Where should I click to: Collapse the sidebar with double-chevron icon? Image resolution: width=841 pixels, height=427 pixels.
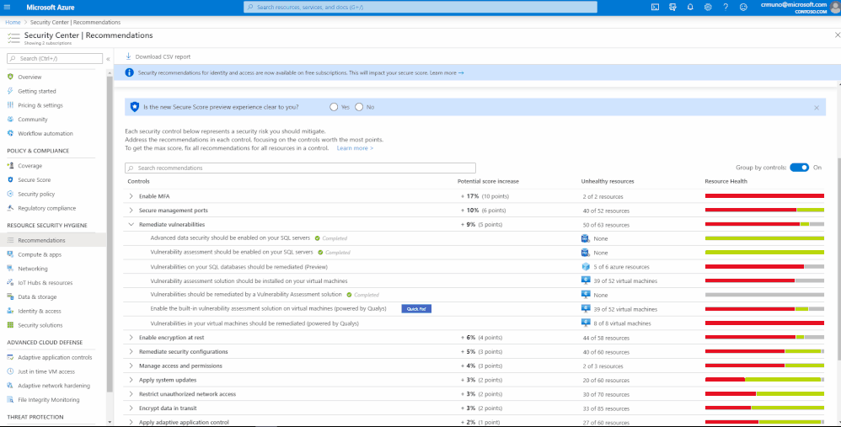coord(108,59)
